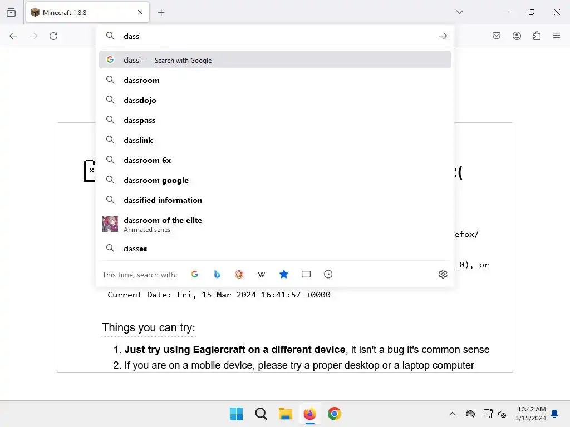The image size is (570, 427).
Task: Reload the current page
Action: [x=53, y=36]
